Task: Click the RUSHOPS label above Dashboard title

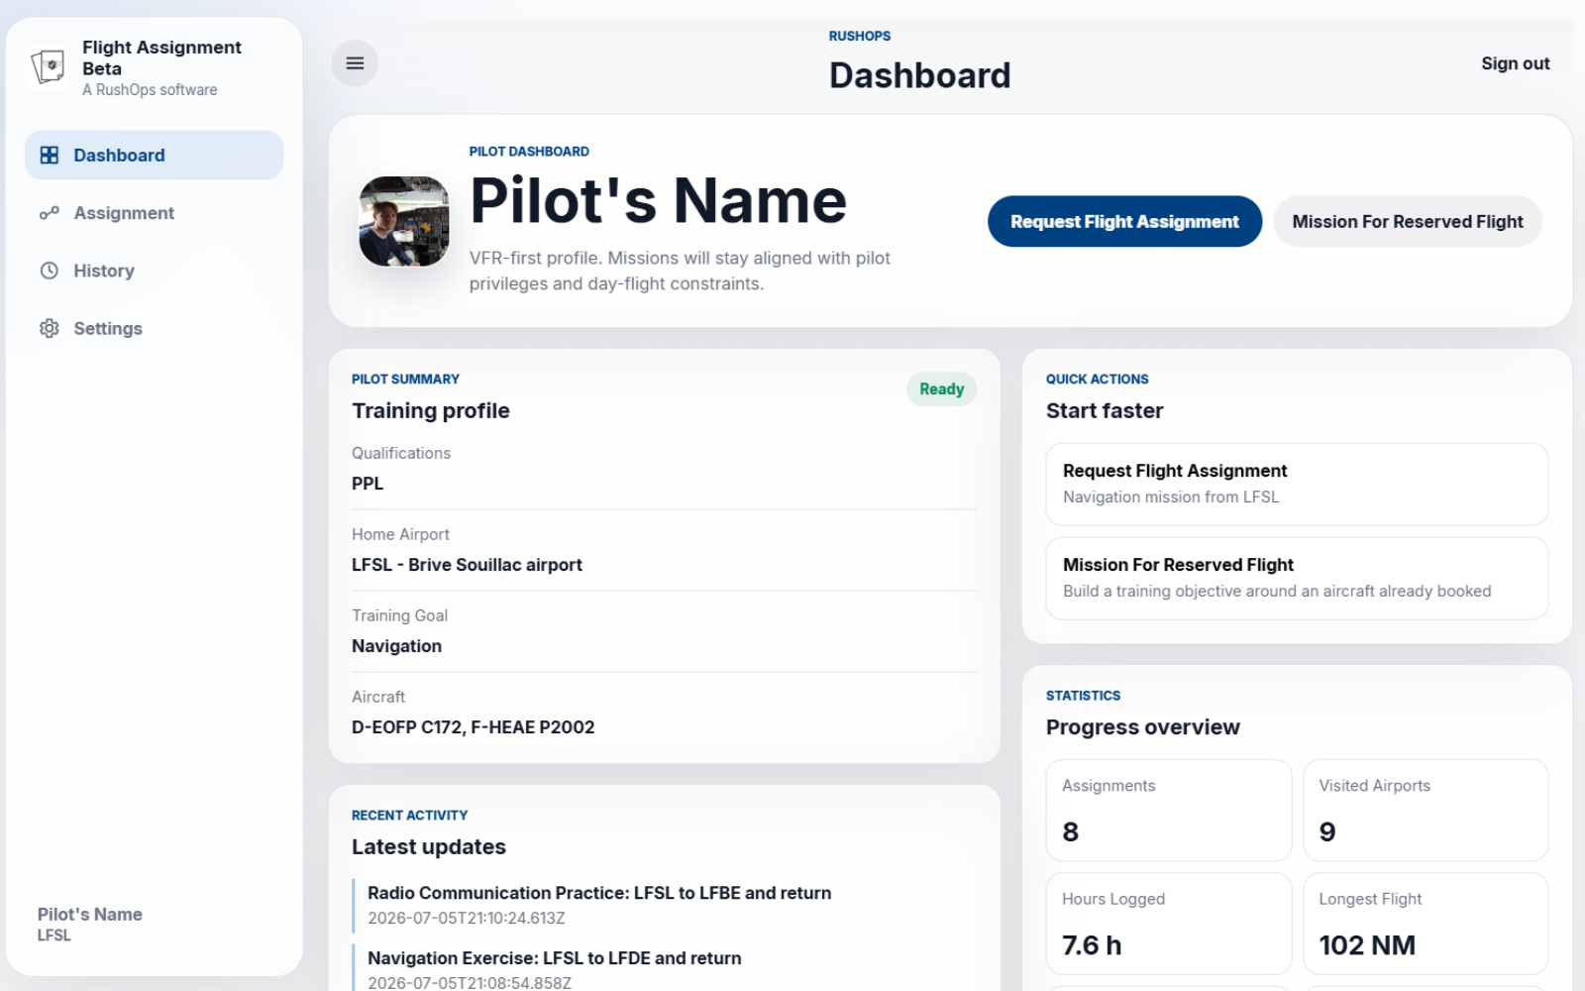Action: point(860,36)
